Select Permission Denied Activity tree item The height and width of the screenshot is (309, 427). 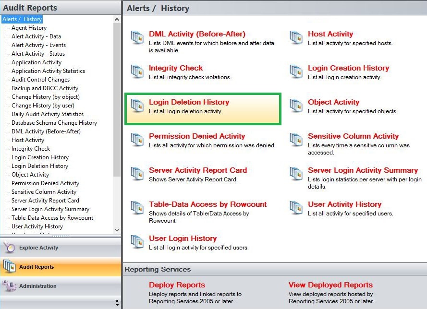pos(45,183)
